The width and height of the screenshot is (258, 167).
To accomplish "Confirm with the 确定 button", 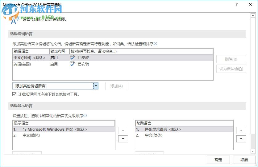I will (218, 160).
